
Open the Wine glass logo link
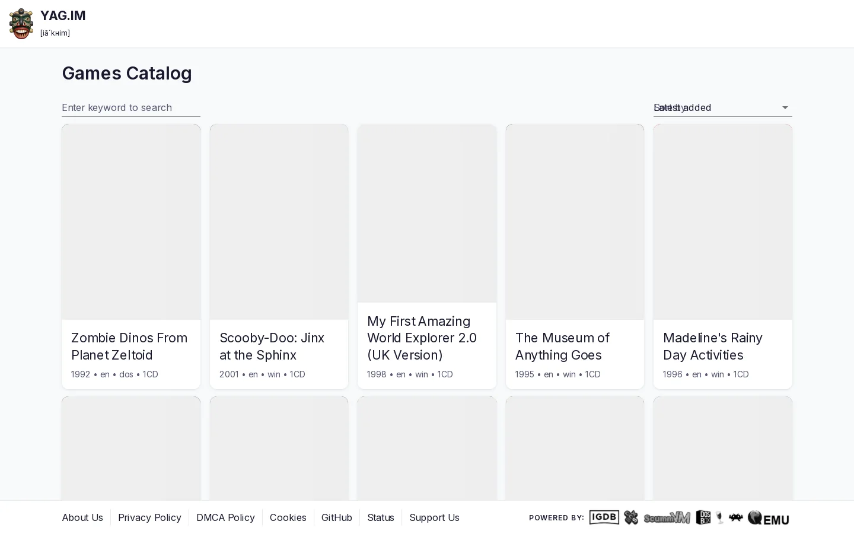pos(719,517)
